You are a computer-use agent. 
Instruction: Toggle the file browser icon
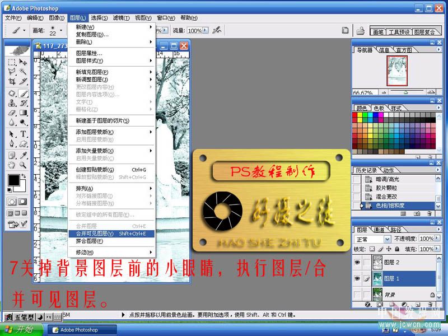[361, 30]
